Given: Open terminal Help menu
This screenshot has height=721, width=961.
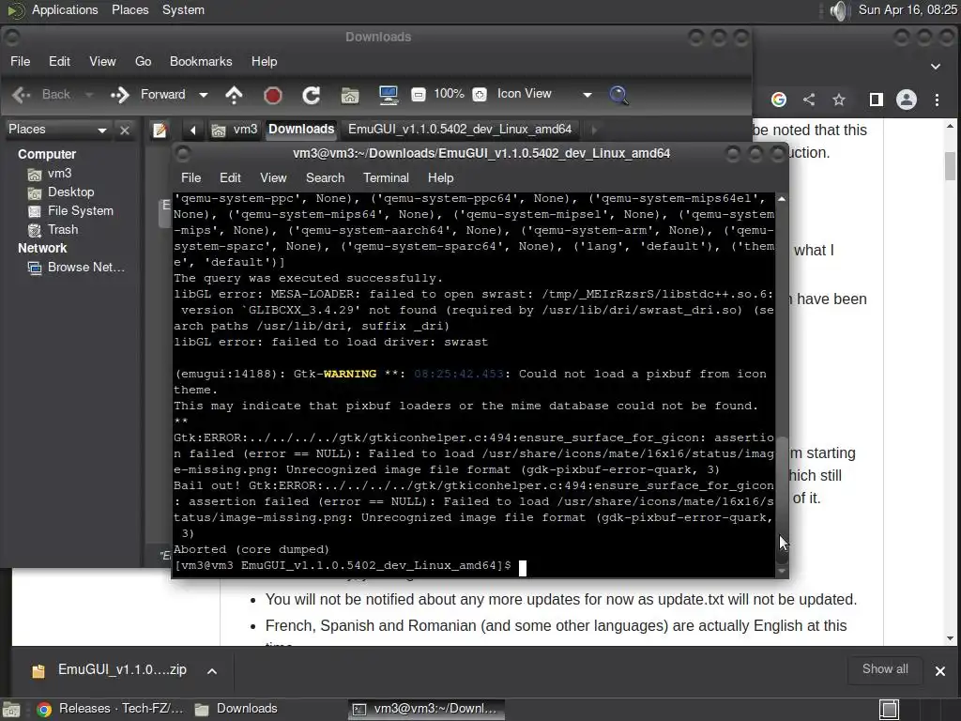Looking at the screenshot, I should (x=441, y=177).
